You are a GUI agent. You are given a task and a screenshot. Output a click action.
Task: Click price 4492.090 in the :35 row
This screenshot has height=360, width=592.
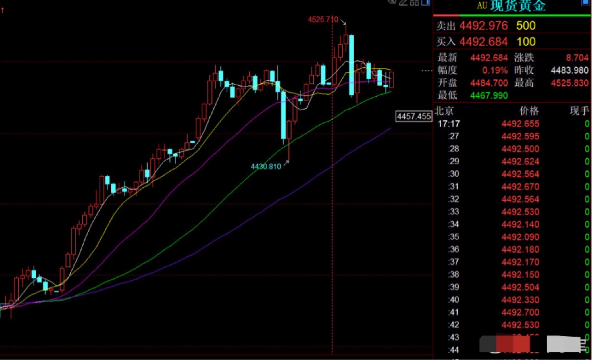point(520,237)
